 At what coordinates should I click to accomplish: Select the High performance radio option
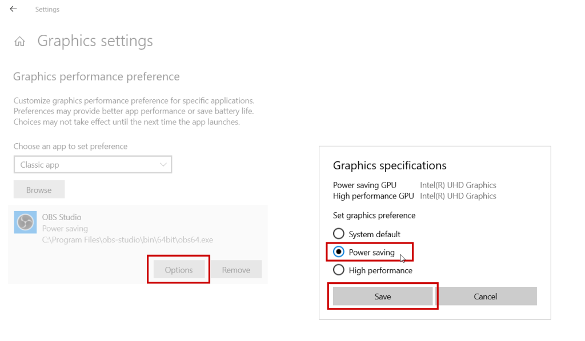(339, 270)
